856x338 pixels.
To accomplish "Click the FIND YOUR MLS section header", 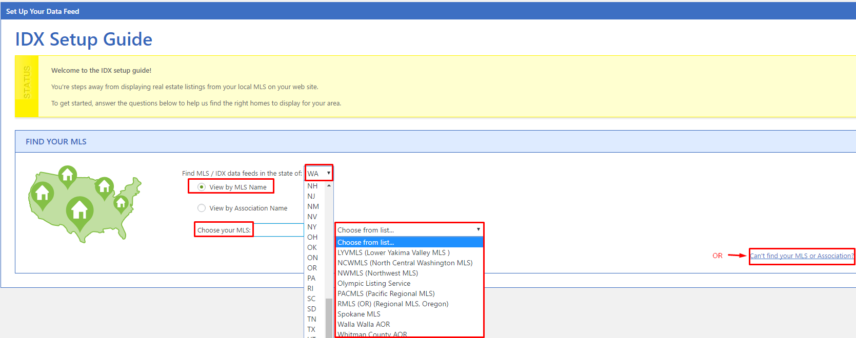I will pyautogui.click(x=56, y=141).
